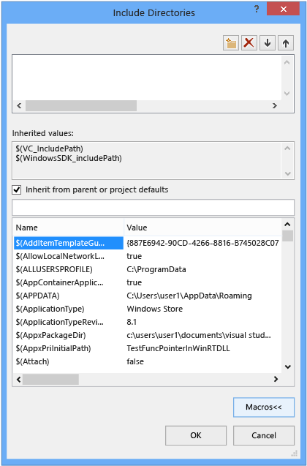
Task: Click directories box scroll-up arrow
Action: coord(287,62)
